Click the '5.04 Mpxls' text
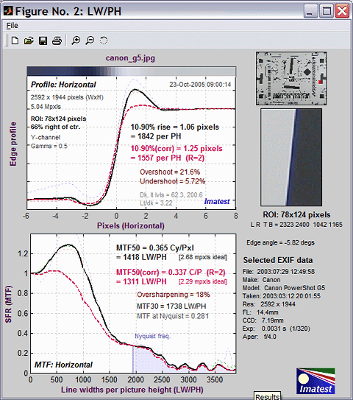This screenshot has height=400, width=353. click(x=46, y=107)
